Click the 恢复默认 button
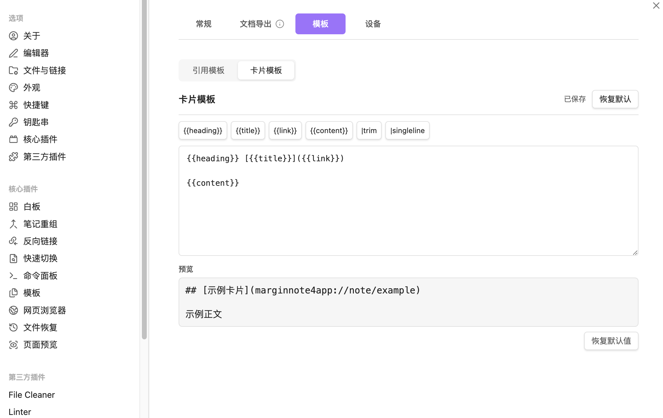Viewport: 663px width, 418px height. [615, 99]
